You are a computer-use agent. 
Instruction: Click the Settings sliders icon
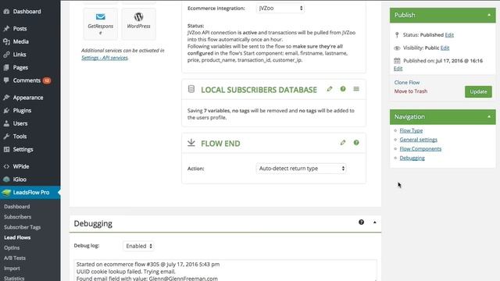tap(6, 149)
